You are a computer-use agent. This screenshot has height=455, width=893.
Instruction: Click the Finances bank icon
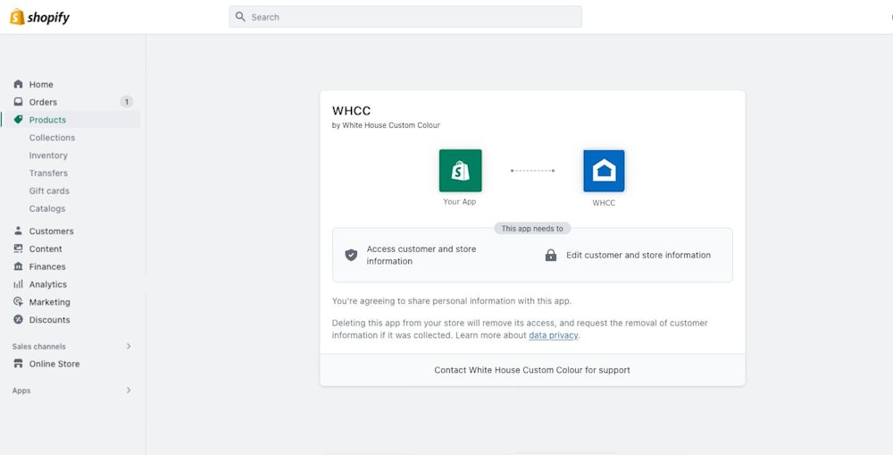point(18,266)
